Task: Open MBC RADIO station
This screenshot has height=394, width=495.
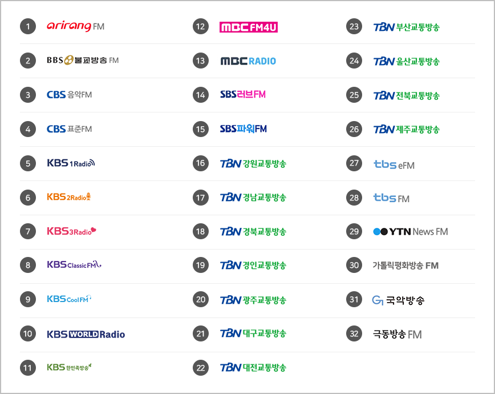Action: pyautogui.click(x=248, y=61)
